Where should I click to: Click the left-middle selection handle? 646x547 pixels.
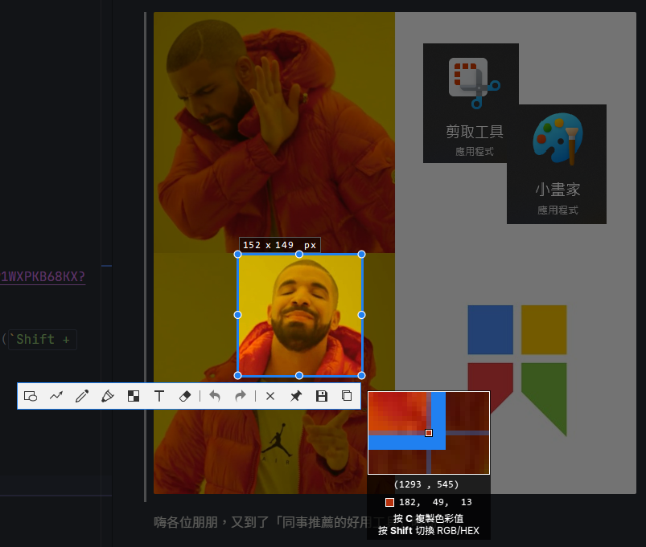237,315
